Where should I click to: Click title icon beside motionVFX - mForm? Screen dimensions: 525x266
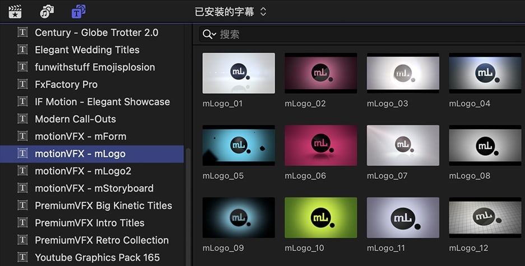click(22, 136)
